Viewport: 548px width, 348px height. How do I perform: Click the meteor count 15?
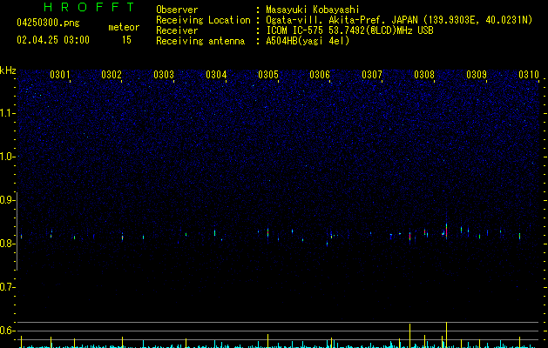click(126, 40)
